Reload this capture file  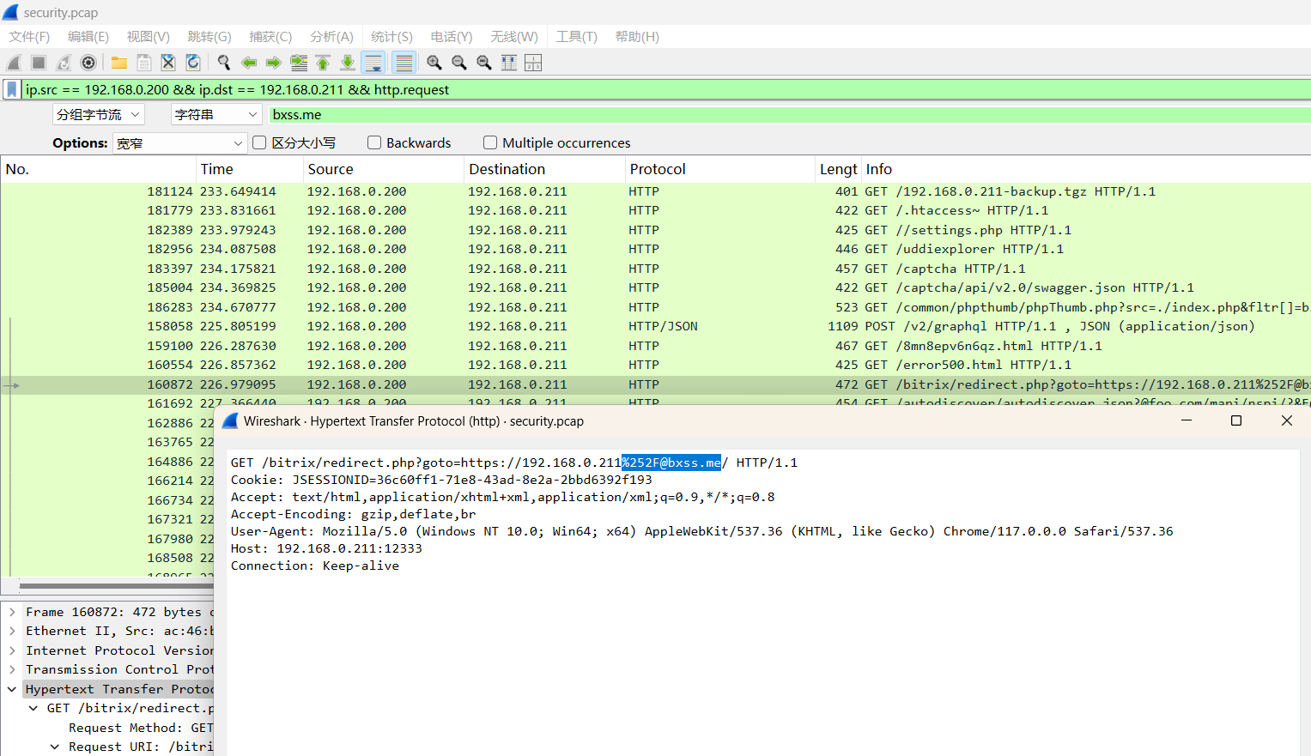(193, 63)
